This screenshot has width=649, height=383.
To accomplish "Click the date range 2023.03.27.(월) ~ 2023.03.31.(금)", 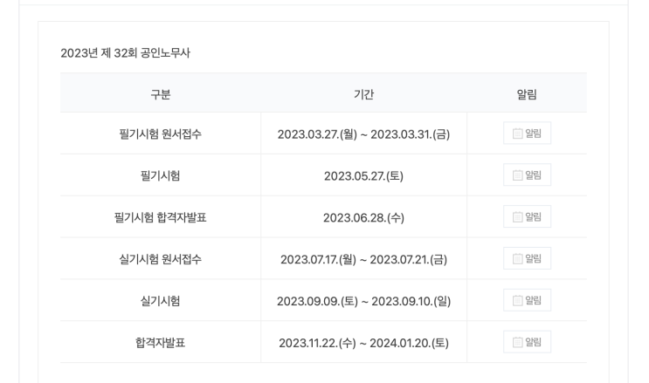I will 363,134.
